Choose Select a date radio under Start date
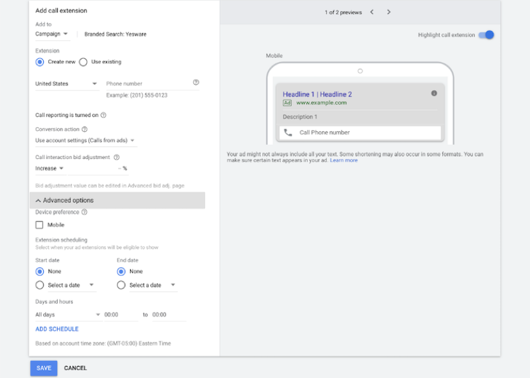 (40, 286)
